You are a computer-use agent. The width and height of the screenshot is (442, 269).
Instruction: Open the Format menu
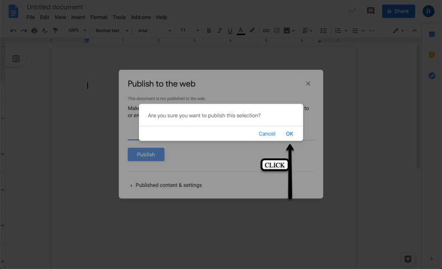tap(99, 17)
